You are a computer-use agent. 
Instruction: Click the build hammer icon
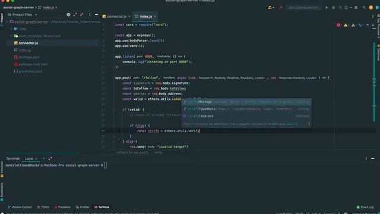[x=281, y=8]
